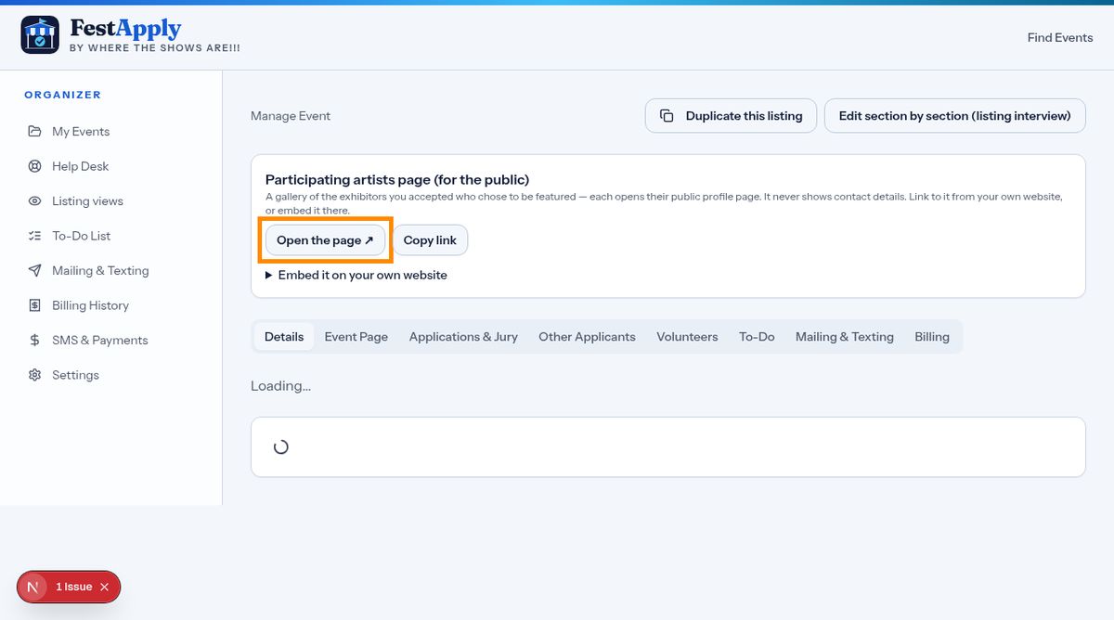Screen dimensions: 1114x620
Task: Open Billing History in sidebar
Action: (111, 305)
